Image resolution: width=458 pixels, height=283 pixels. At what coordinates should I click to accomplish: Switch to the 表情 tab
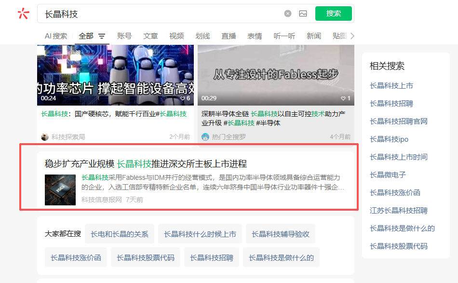pos(255,36)
